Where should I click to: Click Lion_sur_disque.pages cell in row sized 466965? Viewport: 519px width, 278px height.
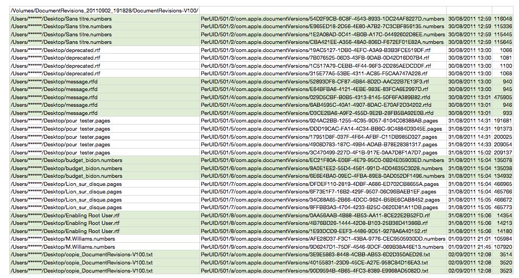tap(104, 184)
